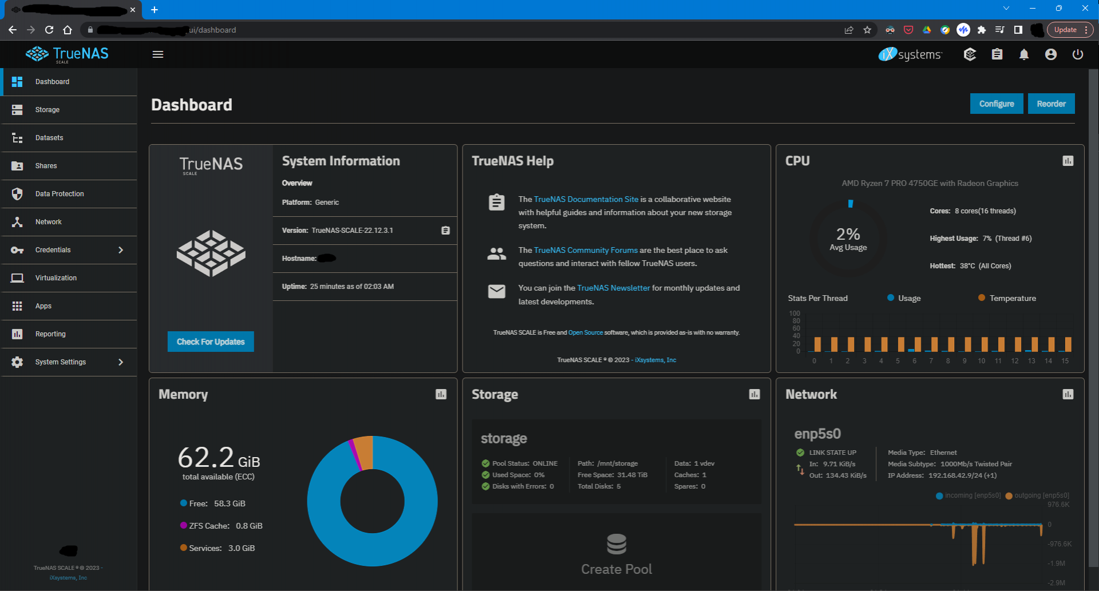This screenshot has height=591, width=1099.
Task: Click the Storage sidebar icon
Action: tap(17, 110)
